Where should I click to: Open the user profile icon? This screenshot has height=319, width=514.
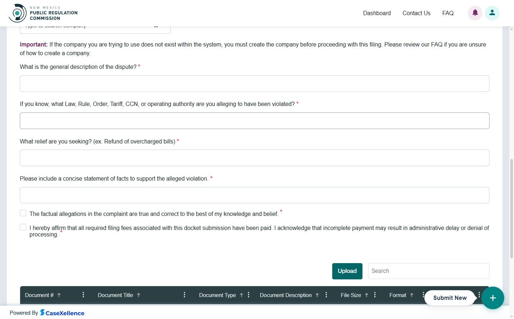coord(492,13)
